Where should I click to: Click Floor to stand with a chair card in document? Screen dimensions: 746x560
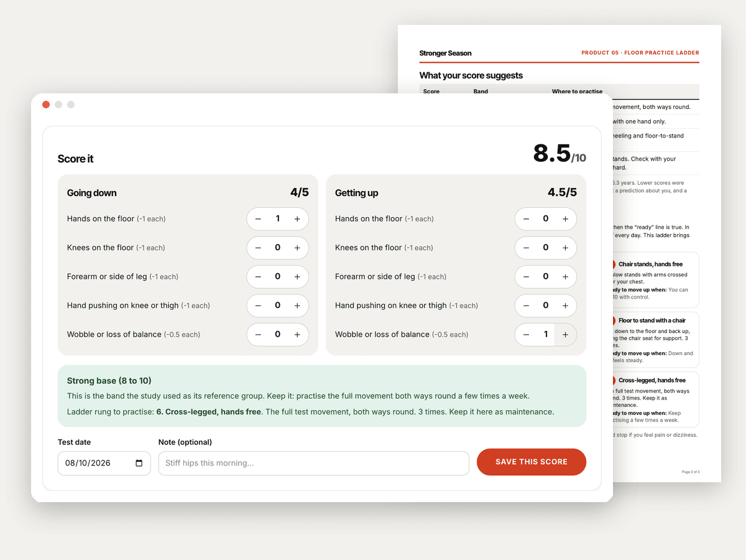[656, 339]
